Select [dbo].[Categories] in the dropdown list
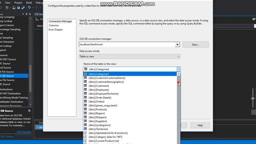Screen dimensions: 256x144 pos(130,74)
